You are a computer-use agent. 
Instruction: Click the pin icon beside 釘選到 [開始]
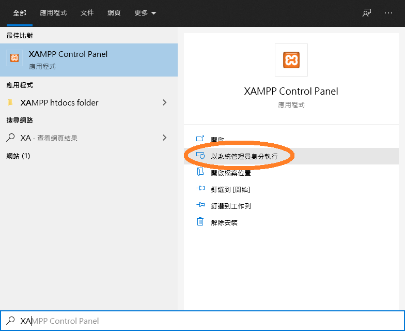click(x=200, y=188)
